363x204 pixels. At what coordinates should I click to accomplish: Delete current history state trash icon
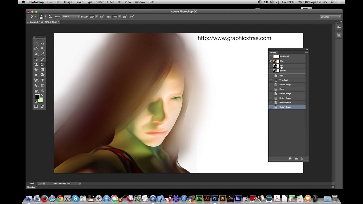pyautogui.click(x=302, y=159)
